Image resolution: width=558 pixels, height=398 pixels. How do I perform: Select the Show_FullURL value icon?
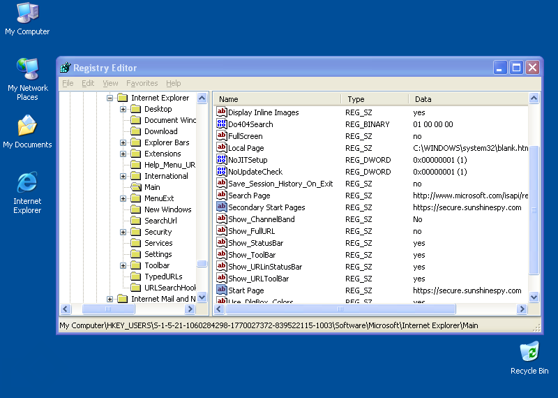(221, 231)
